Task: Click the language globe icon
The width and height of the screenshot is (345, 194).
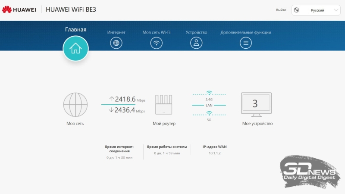Action: (x=297, y=10)
